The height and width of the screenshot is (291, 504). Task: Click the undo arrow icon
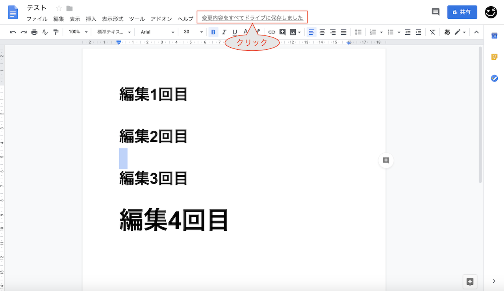[x=13, y=32]
